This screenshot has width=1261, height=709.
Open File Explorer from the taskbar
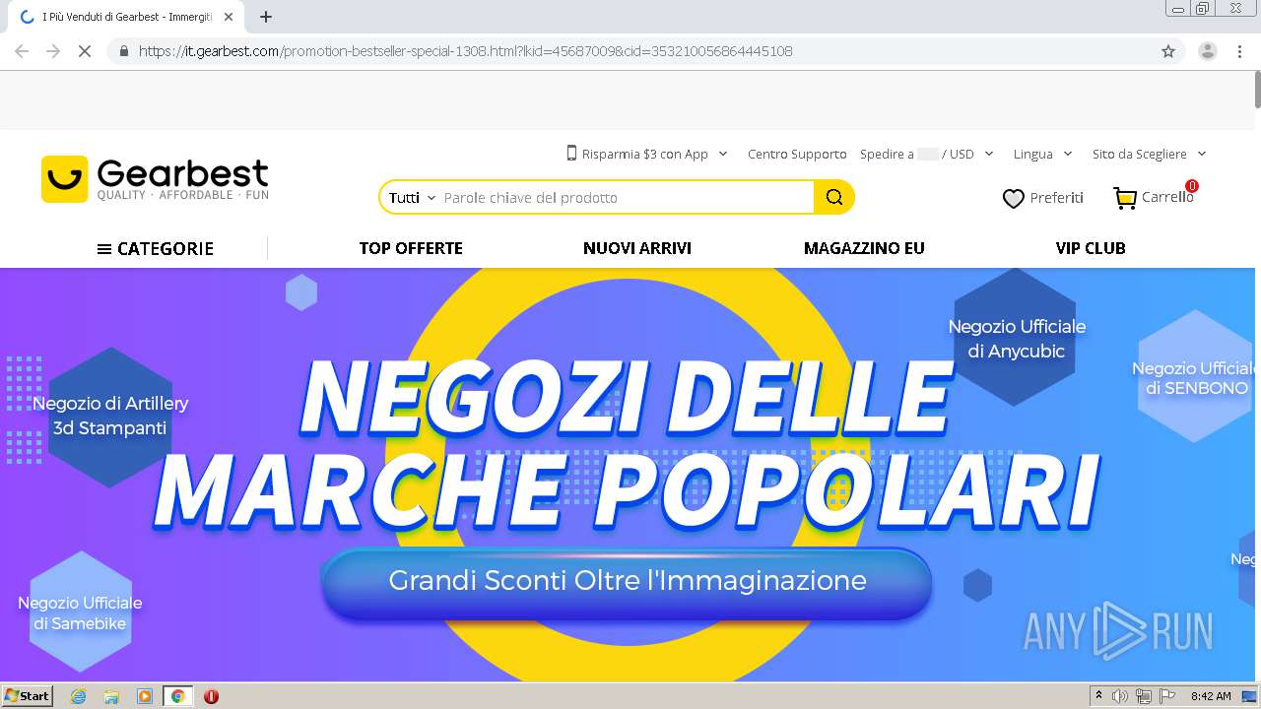pos(111,696)
